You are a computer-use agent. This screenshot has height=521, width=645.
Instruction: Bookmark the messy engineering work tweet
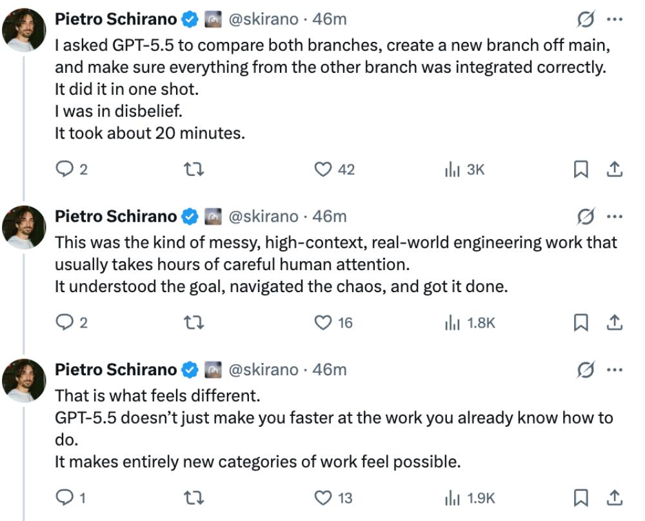pos(580,322)
